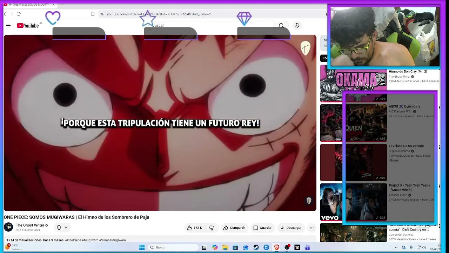Open the YouTube hamburger guide menu
Viewport: 449px width, 253px height.
tap(8, 26)
